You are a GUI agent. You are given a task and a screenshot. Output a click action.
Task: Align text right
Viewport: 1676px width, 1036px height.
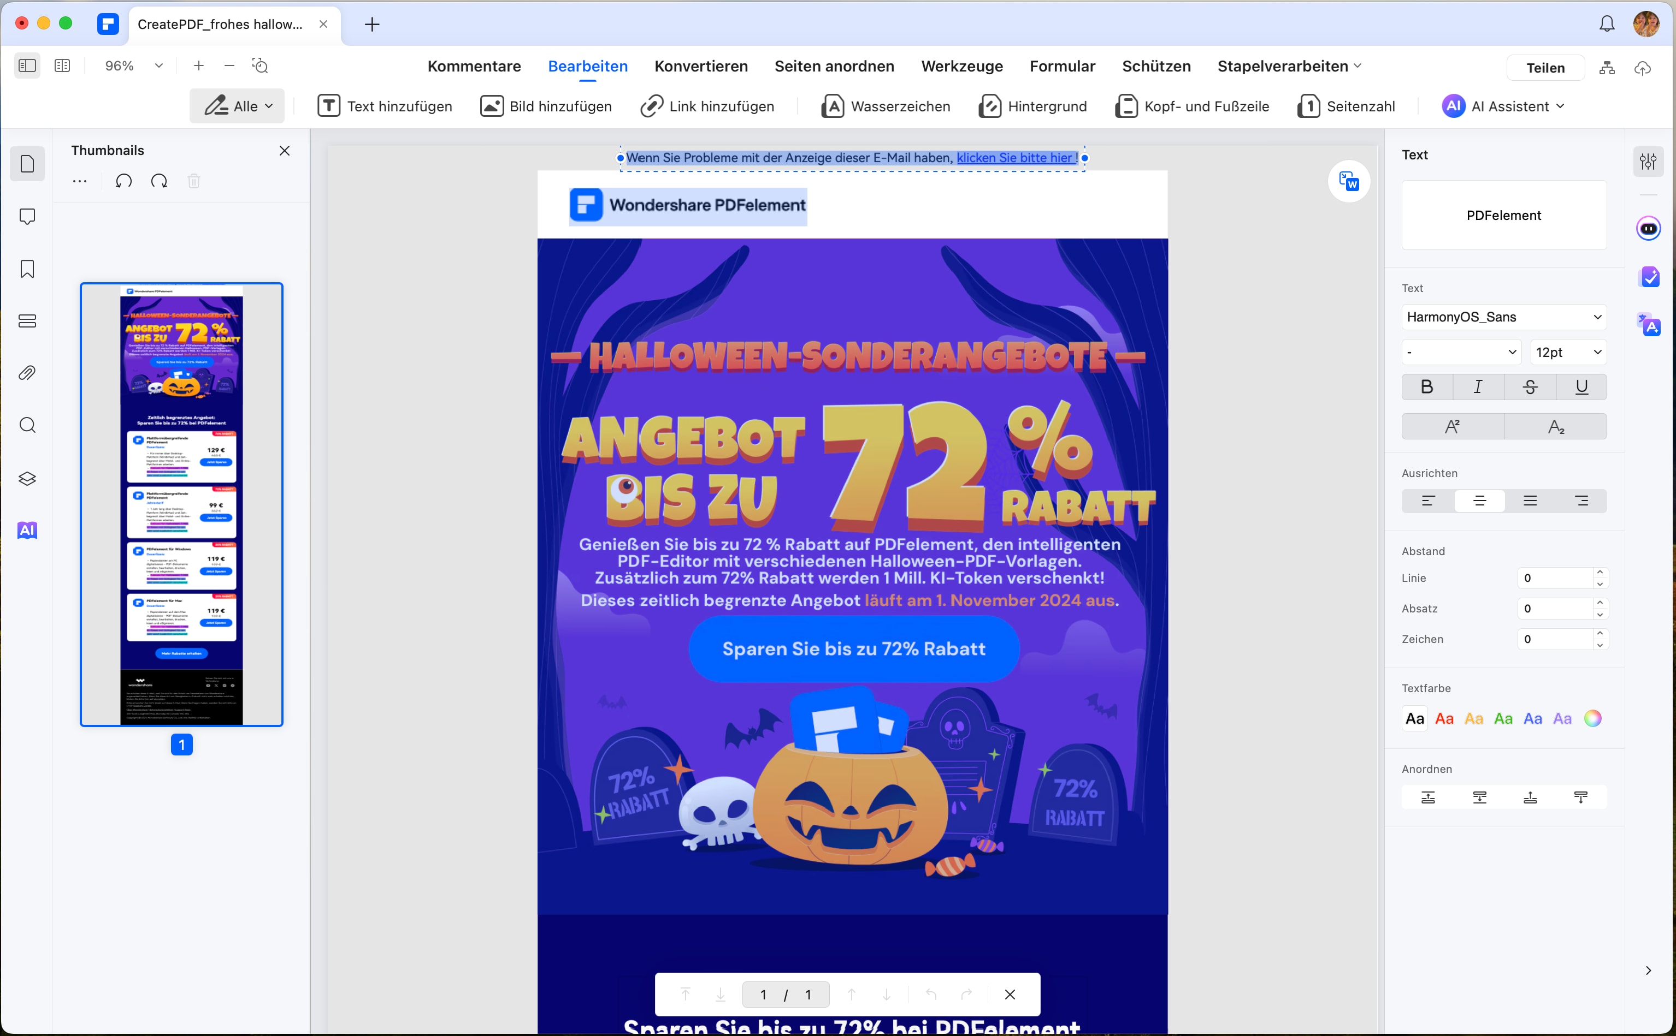pos(1581,501)
